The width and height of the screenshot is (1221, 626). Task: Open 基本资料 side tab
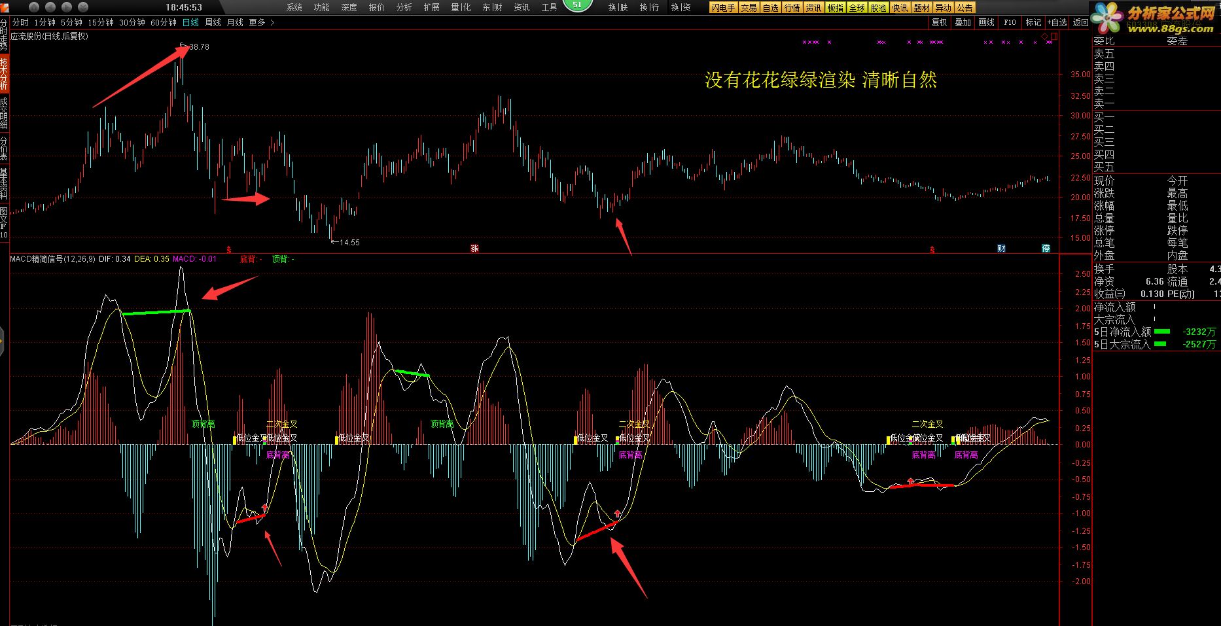tap(4, 184)
